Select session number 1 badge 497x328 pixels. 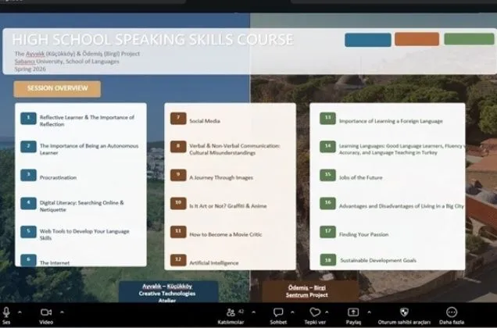[x=29, y=118]
